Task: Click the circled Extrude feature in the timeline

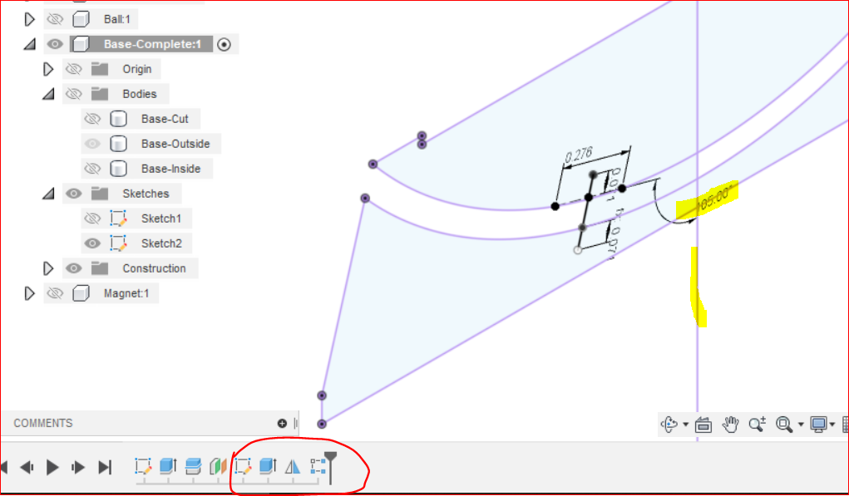Action: pyautogui.click(x=267, y=467)
